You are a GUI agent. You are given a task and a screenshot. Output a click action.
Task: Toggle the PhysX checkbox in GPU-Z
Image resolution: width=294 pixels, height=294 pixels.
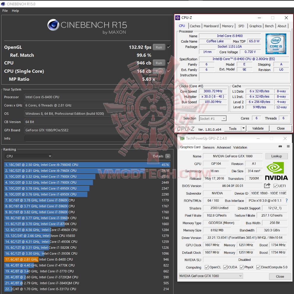click(242, 267)
